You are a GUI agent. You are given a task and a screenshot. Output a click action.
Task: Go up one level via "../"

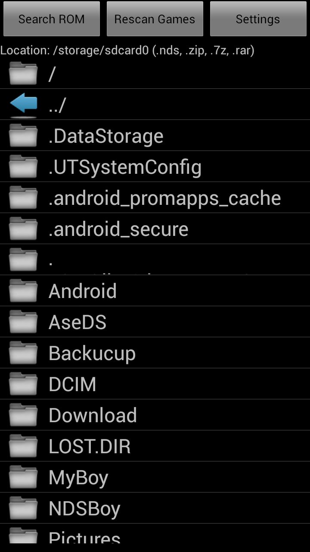coord(57,105)
